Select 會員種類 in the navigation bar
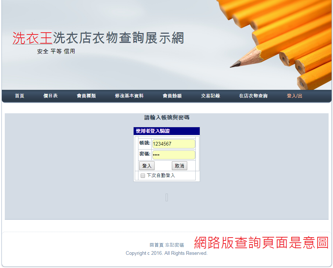 [x=86, y=96]
